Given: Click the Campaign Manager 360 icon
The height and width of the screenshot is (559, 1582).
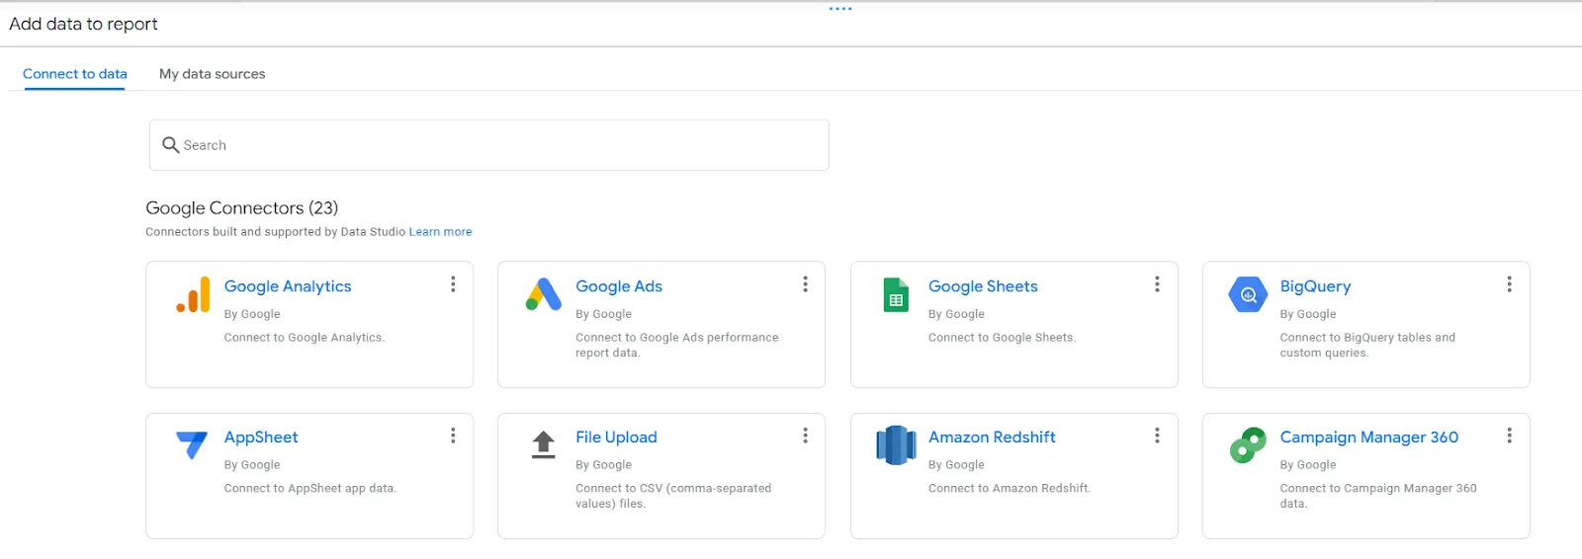Looking at the screenshot, I should point(1248,445).
